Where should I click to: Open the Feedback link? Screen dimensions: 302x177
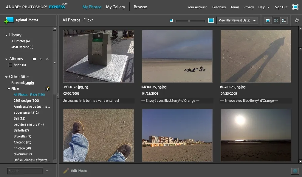pyautogui.click(x=219, y=7)
